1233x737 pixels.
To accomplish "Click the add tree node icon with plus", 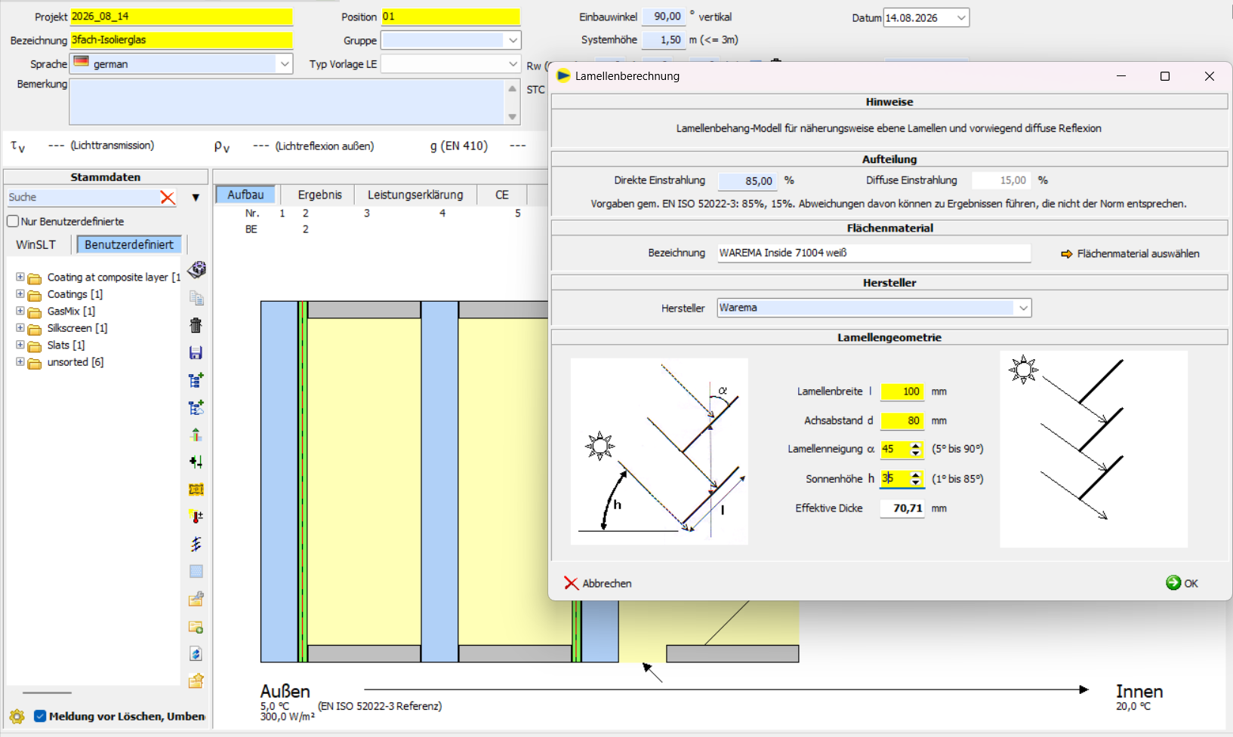I will pyautogui.click(x=196, y=380).
